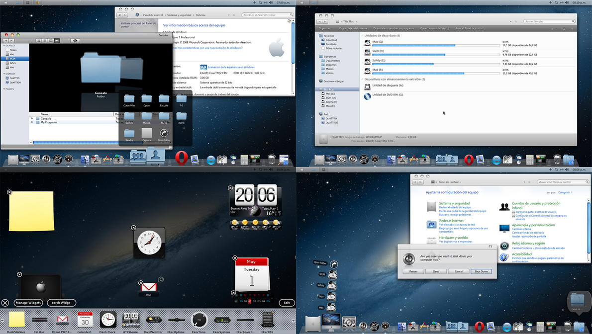
Task: Click the Max (F:) capacity bar
Action: (436, 73)
